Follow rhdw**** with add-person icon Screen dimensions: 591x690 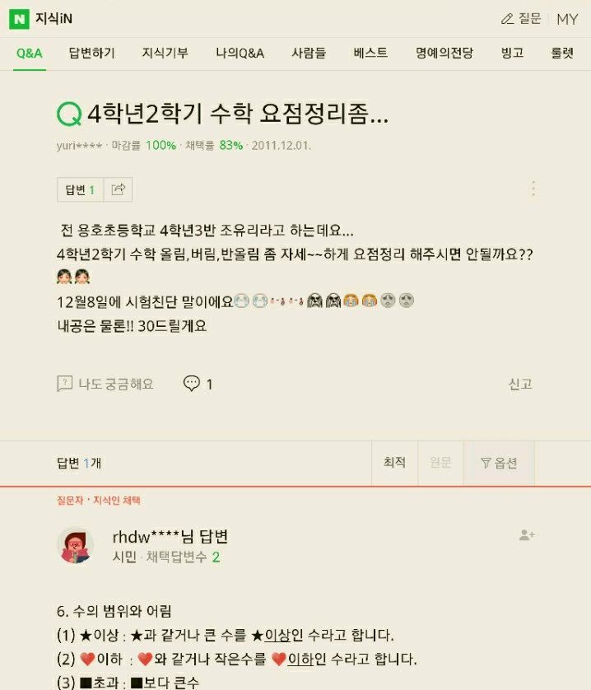526,535
